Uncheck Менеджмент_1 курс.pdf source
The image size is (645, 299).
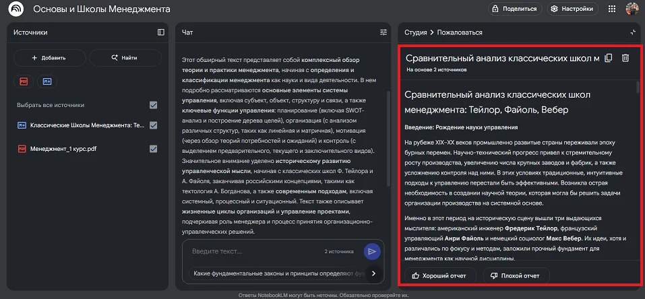pyautogui.click(x=154, y=148)
